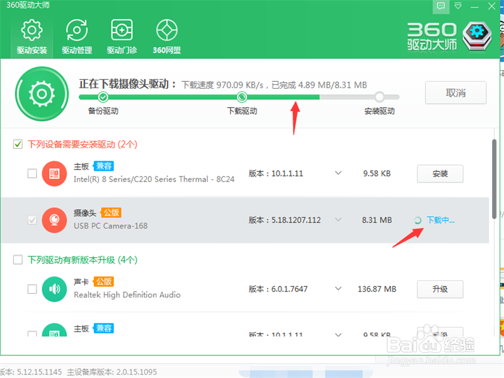Click the 9.58 KB size in Intel Thermal row

(377, 174)
